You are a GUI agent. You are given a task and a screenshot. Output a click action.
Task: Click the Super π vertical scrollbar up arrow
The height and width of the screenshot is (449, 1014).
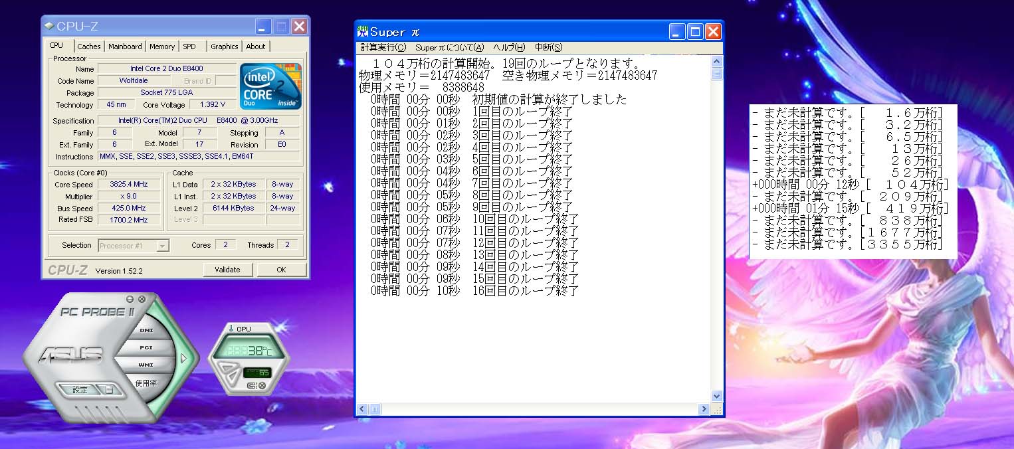coord(717,61)
